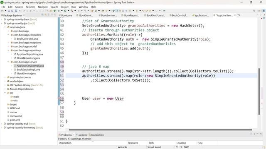This screenshot has width=266, height=149.
Task: Open the Debug configurations dropdown arrow
Action: click(62, 11)
